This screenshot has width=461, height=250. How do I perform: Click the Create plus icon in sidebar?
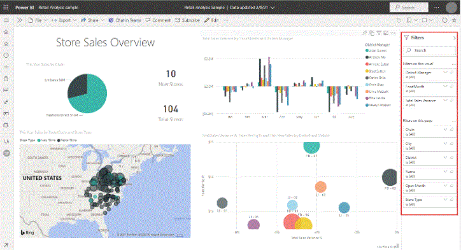(6, 67)
